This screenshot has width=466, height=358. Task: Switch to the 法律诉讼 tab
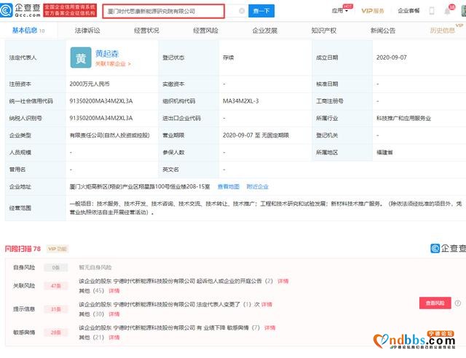87,31
